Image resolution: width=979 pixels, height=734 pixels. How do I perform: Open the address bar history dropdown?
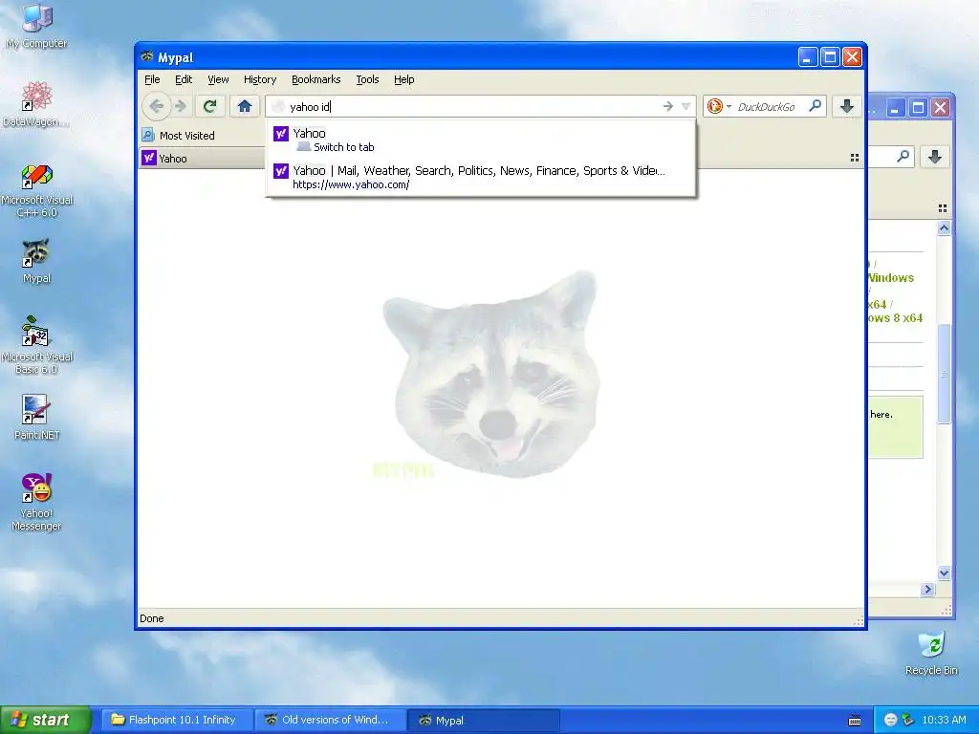pos(685,107)
